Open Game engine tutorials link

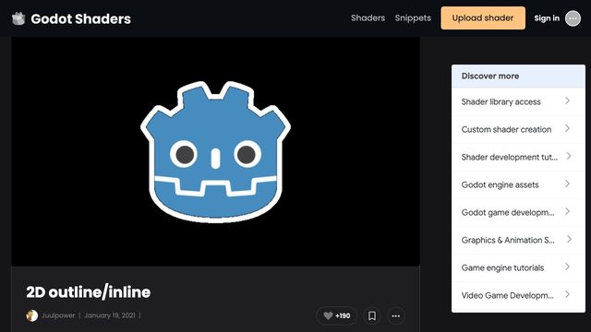pos(502,268)
